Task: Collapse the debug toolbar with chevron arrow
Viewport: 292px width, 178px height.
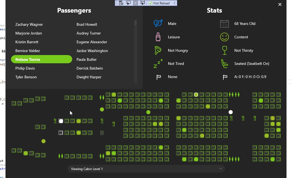Action: pos(175,3)
